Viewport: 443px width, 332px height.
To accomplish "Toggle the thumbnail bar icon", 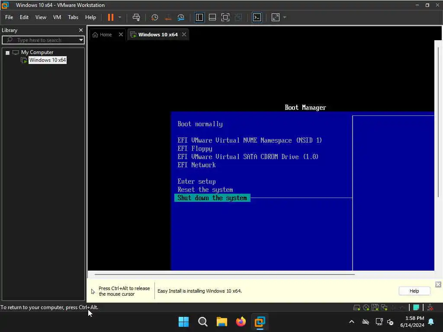I will [212, 17].
